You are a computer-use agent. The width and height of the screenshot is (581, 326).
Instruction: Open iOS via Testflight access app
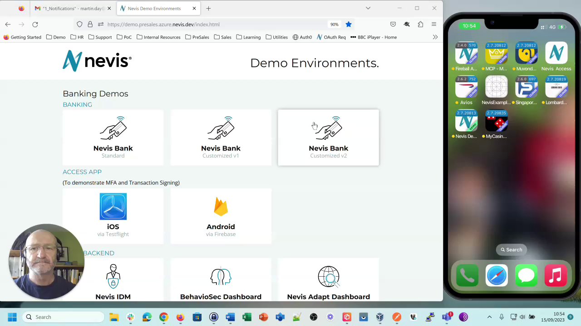click(113, 216)
